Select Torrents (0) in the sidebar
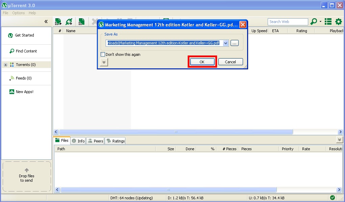Viewport: 345px width, 202px height. pos(26,65)
